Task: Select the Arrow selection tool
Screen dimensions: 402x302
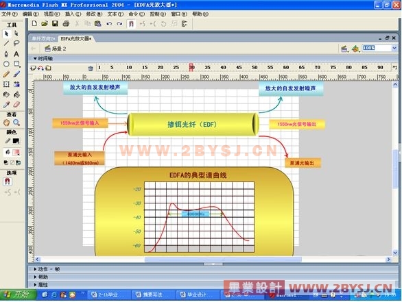Action: coord(6,34)
